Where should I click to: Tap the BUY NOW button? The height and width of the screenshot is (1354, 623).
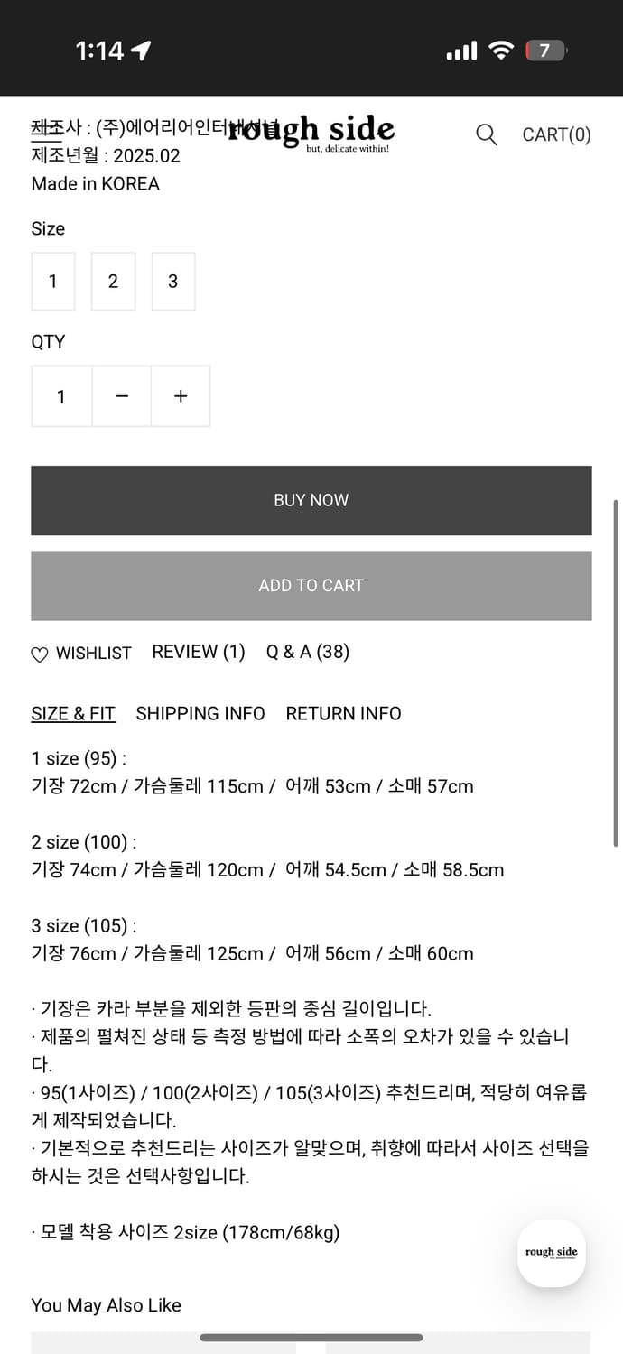coord(311,500)
